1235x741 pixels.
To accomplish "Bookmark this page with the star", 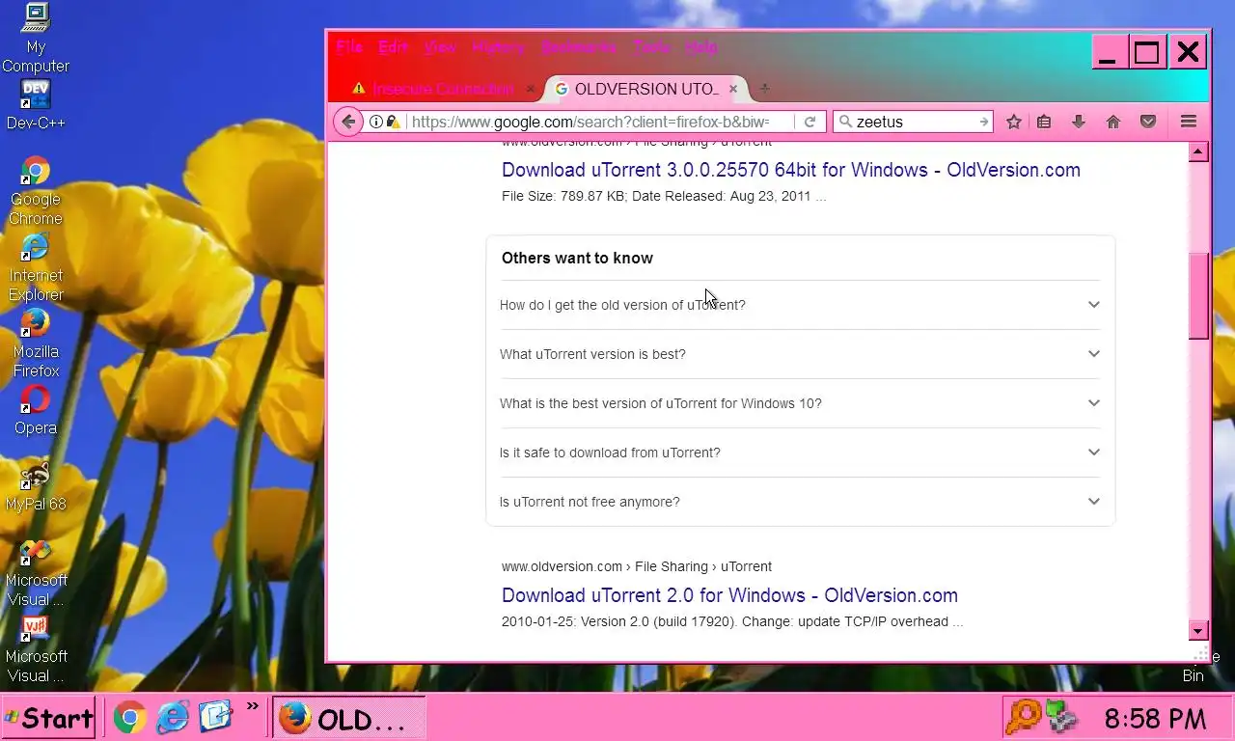I will pyautogui.click(x=1013, y=122).
